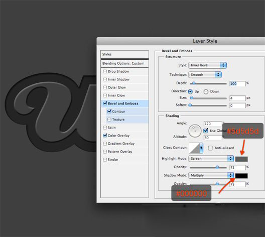Open the Technique dropdown showing Smooth
This screenshot has height=237, width=265.
tap(205, 74)
